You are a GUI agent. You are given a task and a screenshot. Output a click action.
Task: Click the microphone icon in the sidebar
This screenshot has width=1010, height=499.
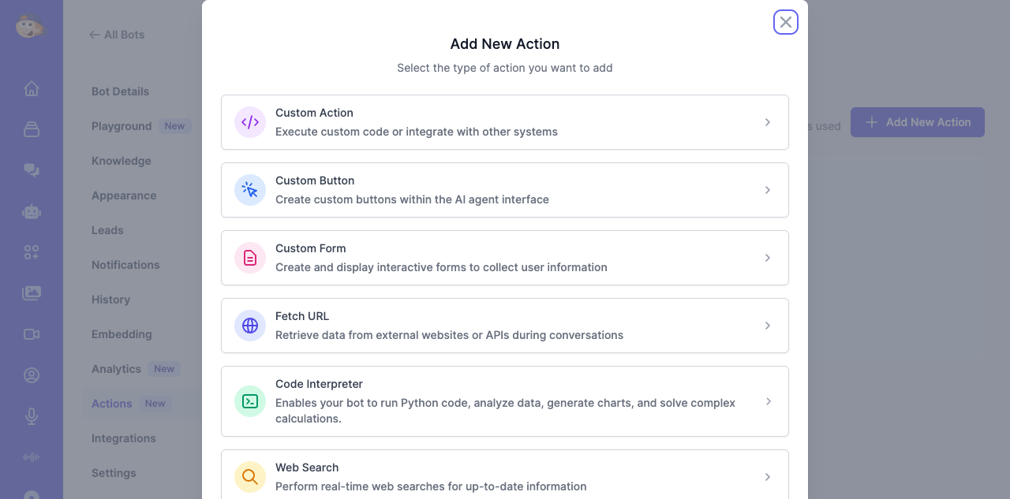click(32, 416)
